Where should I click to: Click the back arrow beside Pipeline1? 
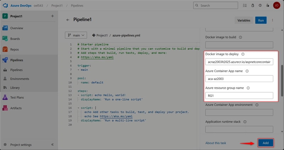tap(68, 20)
